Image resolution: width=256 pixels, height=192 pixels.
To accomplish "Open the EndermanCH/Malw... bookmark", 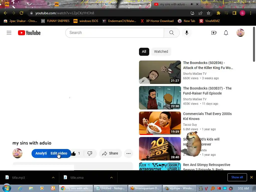I will [x=119, y=21].
